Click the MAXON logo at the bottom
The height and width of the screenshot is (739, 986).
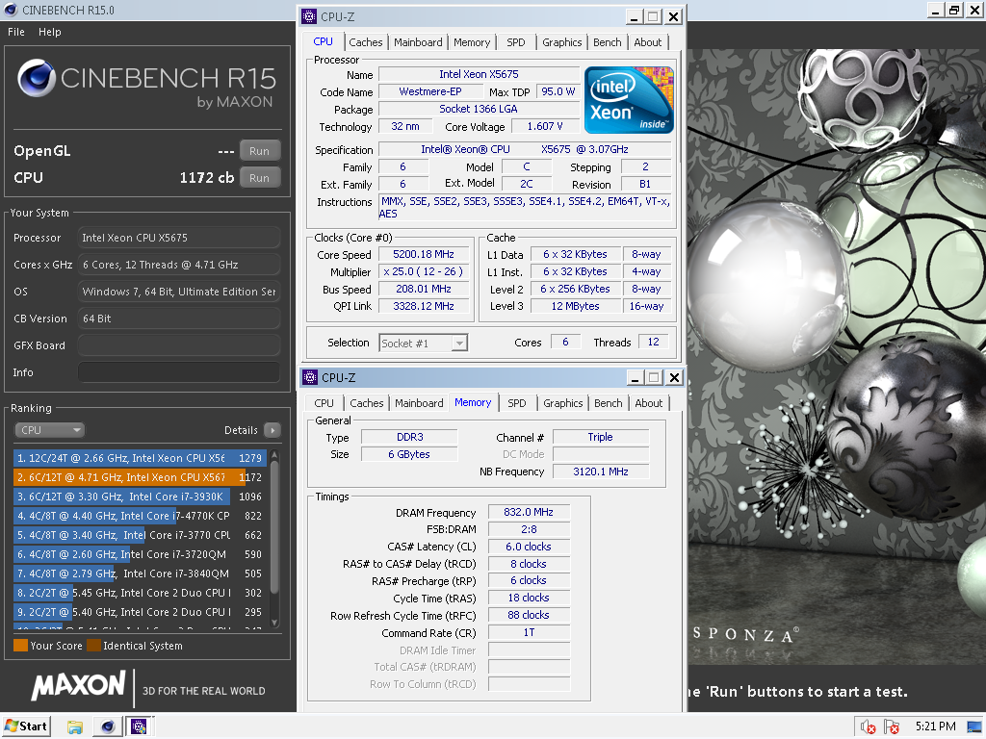79,685
